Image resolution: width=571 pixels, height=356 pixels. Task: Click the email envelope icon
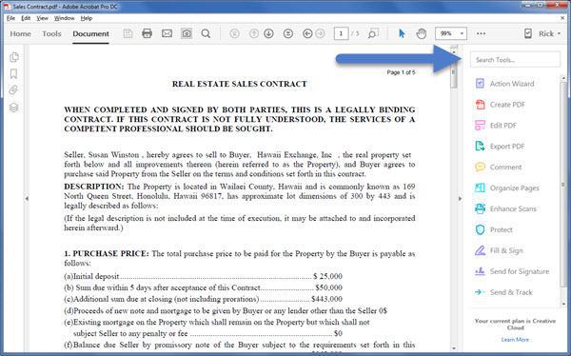pos(167,33)
